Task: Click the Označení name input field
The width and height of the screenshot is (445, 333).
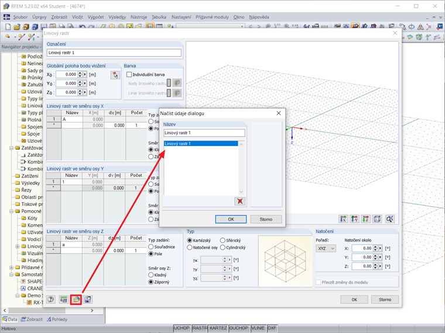Action: tap(114, 53)
